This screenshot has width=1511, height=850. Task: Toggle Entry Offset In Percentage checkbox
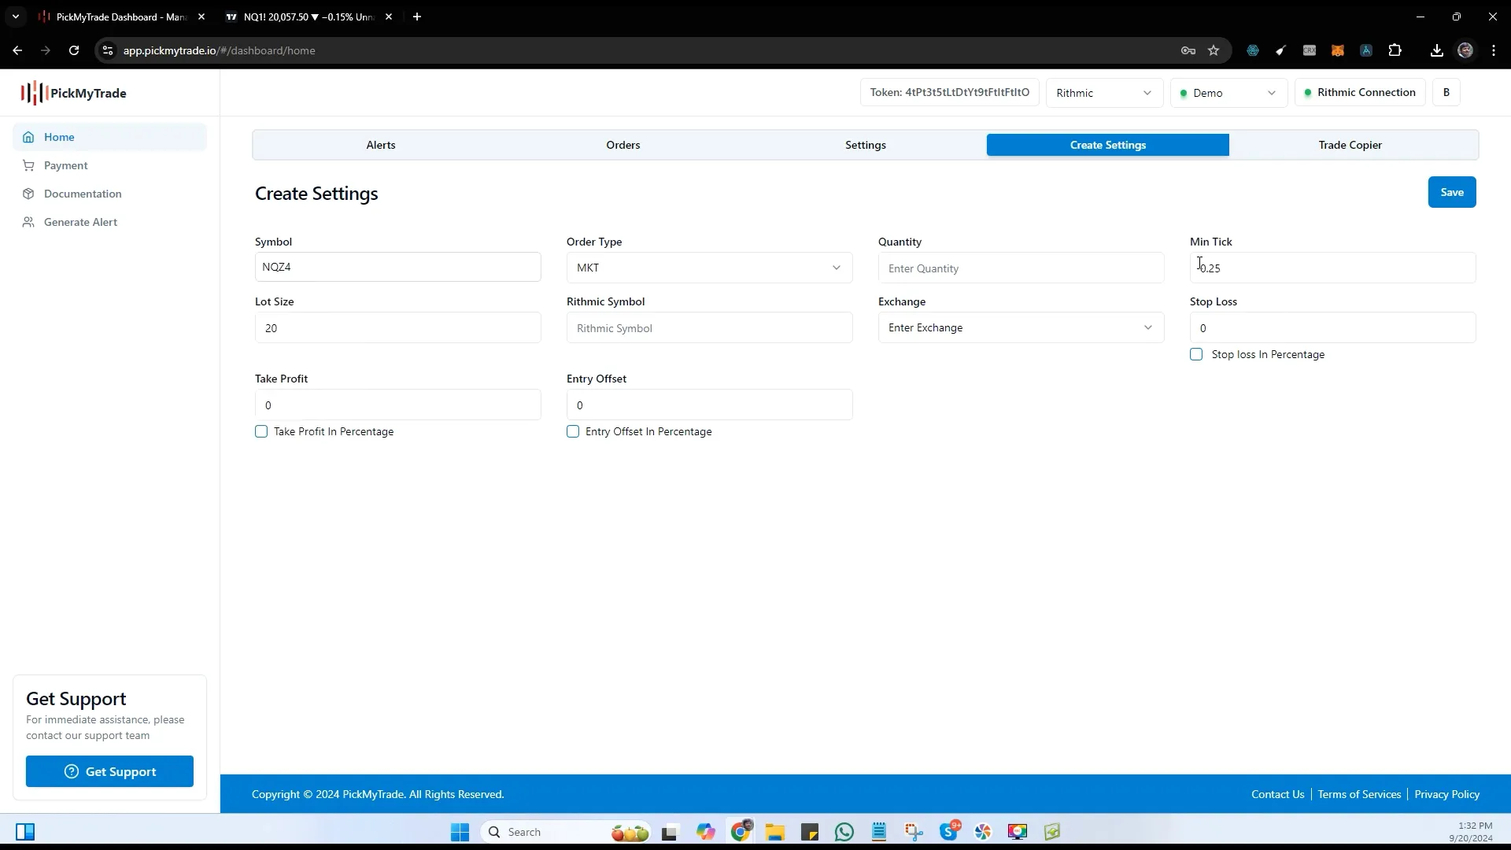point(573,431)
